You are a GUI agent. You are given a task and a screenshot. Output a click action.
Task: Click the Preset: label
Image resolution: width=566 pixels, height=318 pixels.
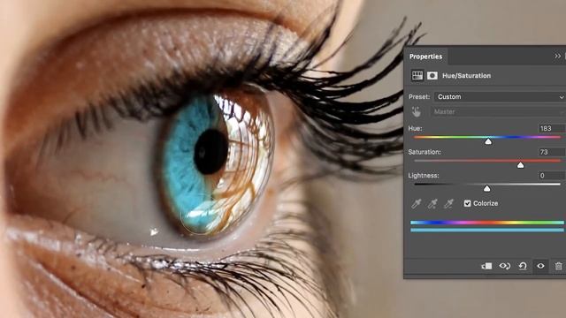tap(419, 96)
